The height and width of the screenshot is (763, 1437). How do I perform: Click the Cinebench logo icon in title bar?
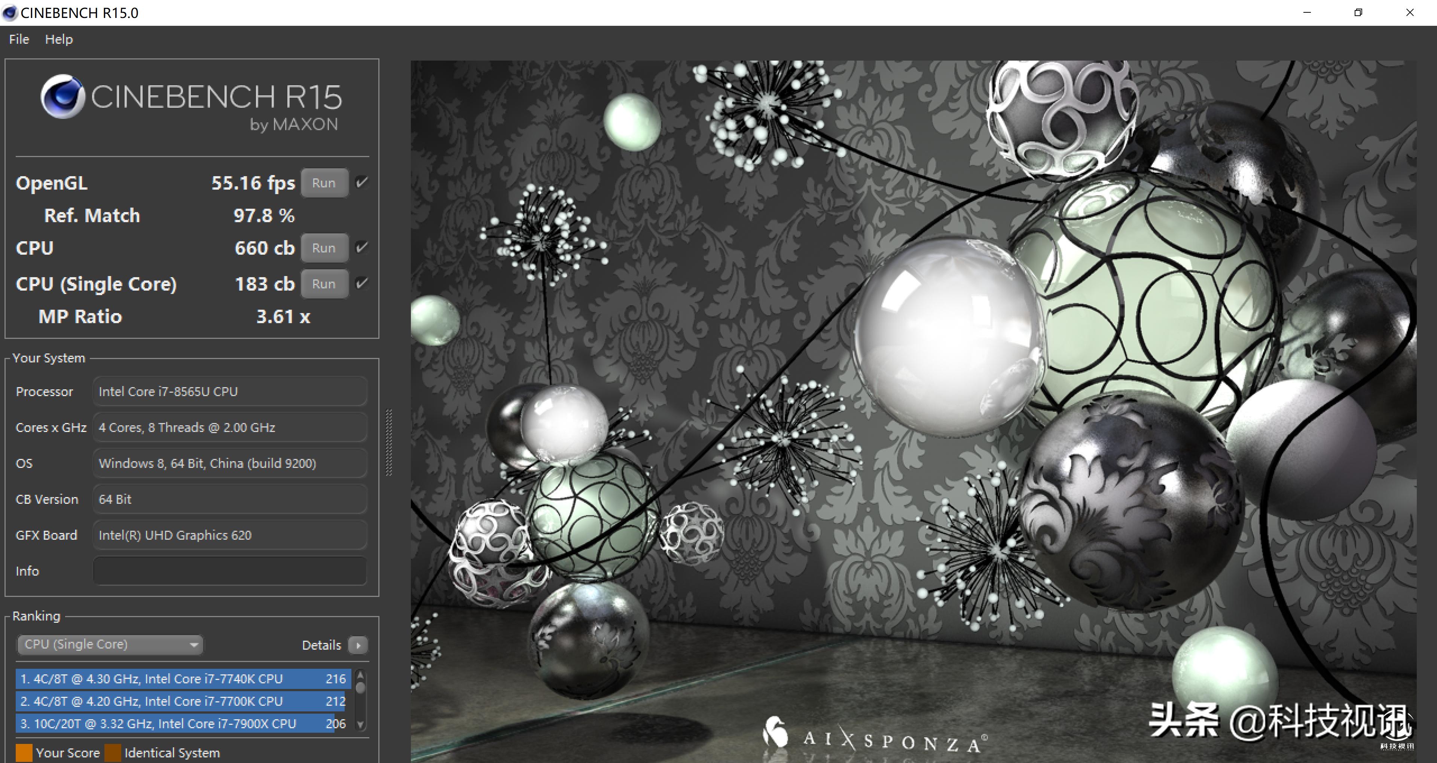(x=9, y=12)
